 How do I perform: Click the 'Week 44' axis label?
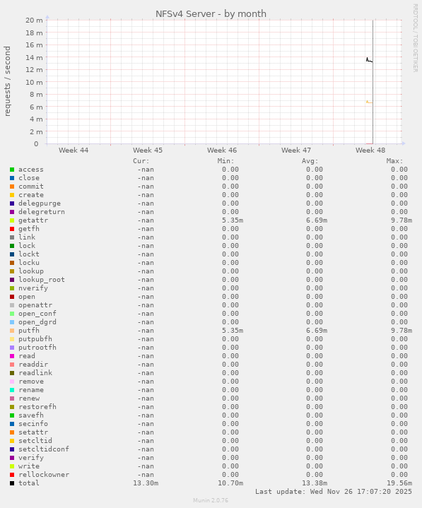pyautogui.click(x=74, y=150)
